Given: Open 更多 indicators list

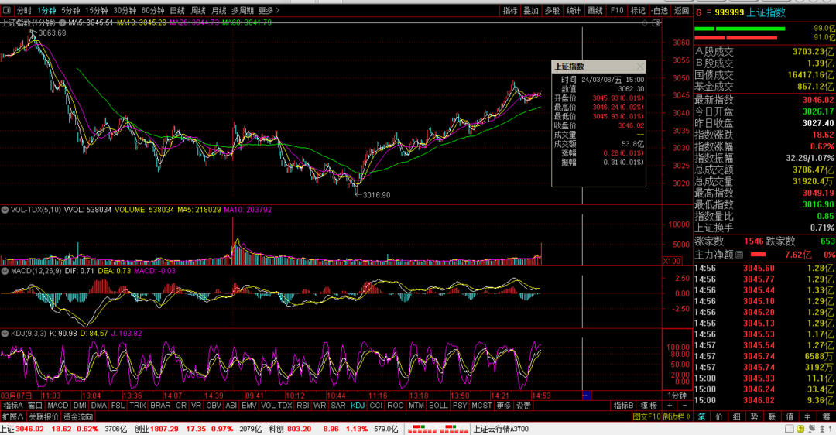Looking at the screenshot, I should tap(503, 406).
